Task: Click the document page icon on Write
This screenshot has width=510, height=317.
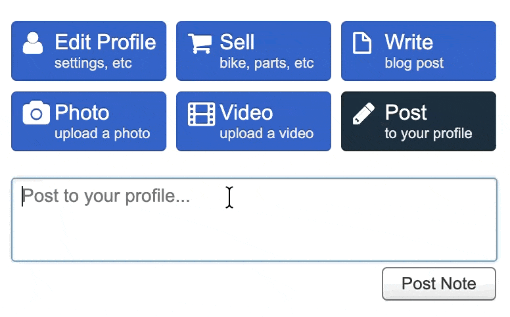Action: pyautogui.click(x=362, y=43)
